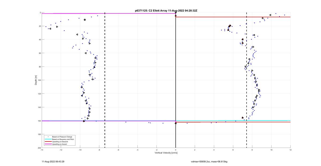Click depth axis tick label "140"
This screenshot has height=166, width=321.
pyautogui.click(x=39, y=107)
